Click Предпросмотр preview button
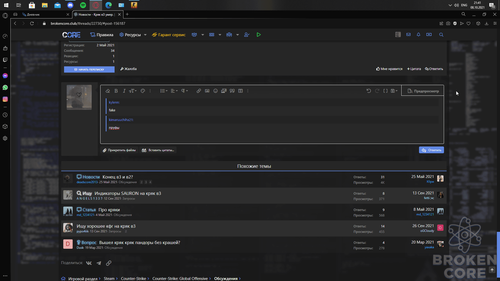Image resolution: width=500 pixels, height=281 pixels. click(x=423, y=91)
